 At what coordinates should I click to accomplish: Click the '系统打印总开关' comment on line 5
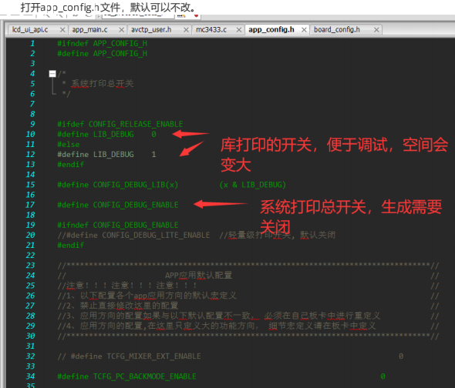coord(103,84)
